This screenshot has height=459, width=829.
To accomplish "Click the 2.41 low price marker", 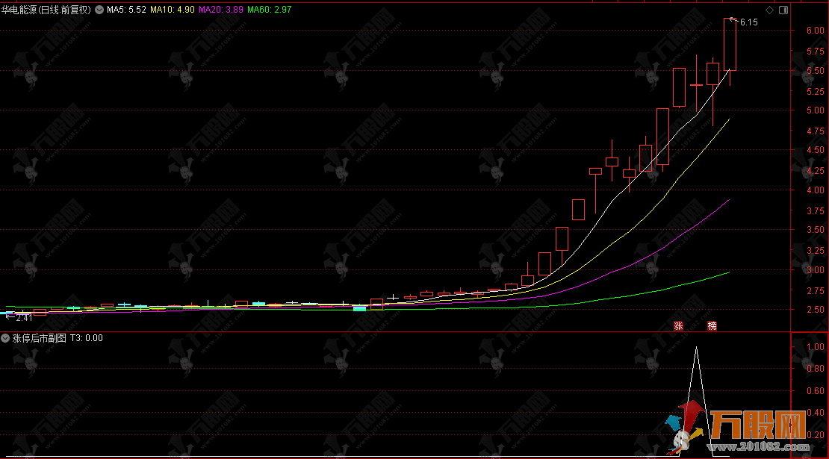I will tap(21, 316).
